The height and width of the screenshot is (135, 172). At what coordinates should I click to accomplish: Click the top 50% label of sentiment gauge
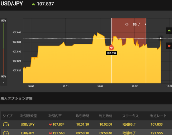tap(4, 20)
